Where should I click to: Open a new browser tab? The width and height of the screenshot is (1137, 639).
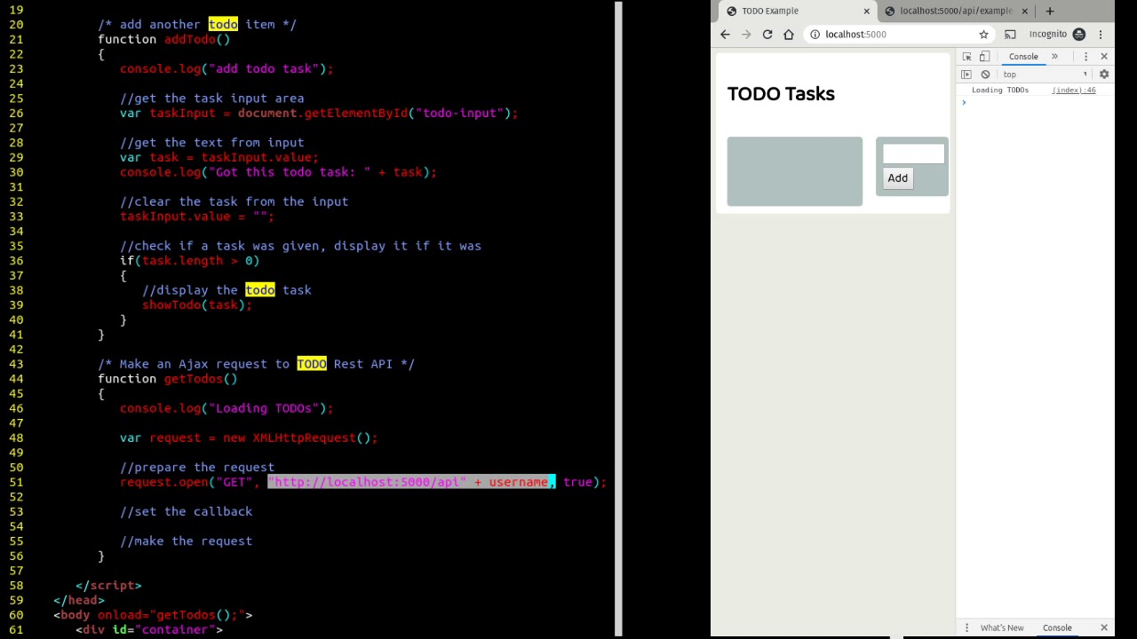[x=1050, y=11]
